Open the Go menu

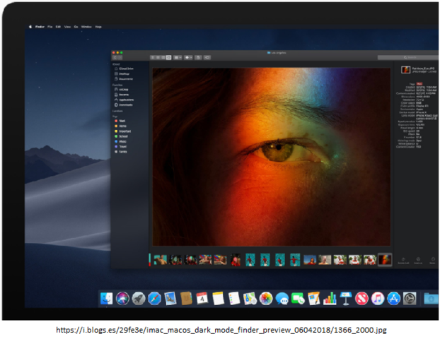76,27
